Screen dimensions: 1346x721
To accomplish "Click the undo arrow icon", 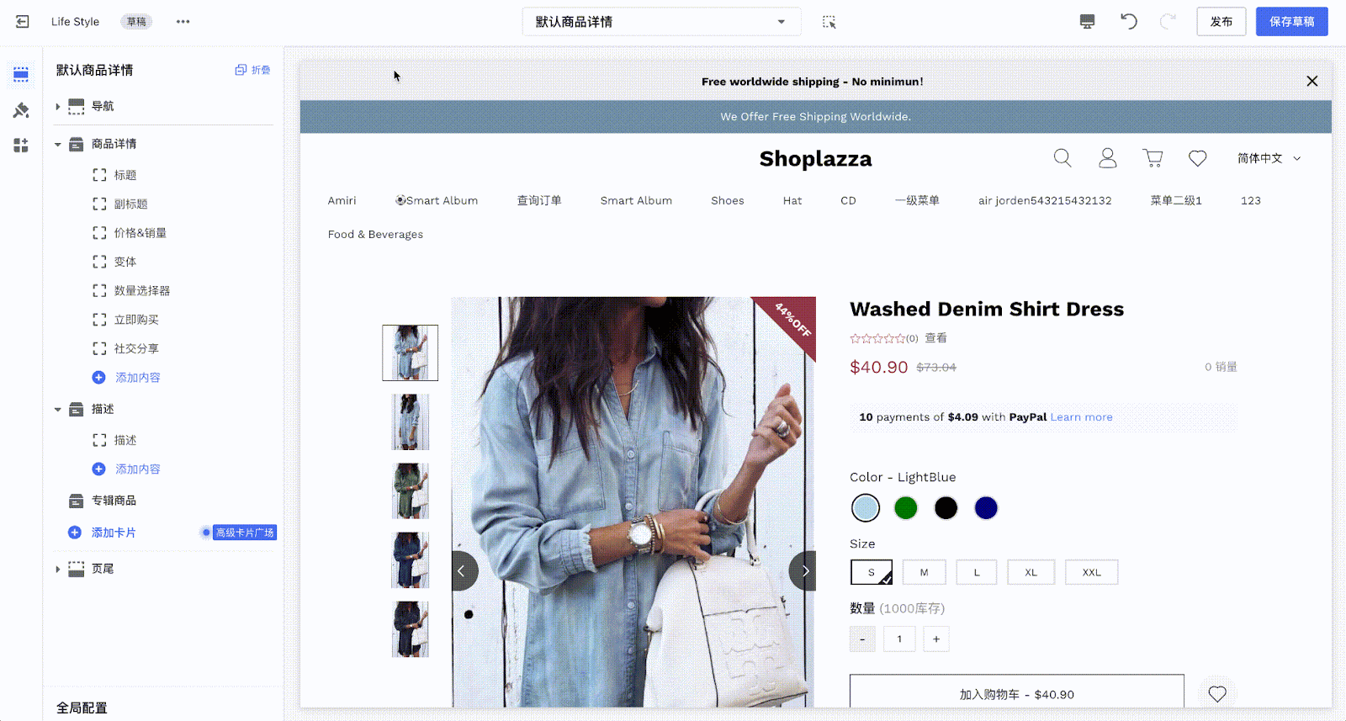I will coord(1128,22).
